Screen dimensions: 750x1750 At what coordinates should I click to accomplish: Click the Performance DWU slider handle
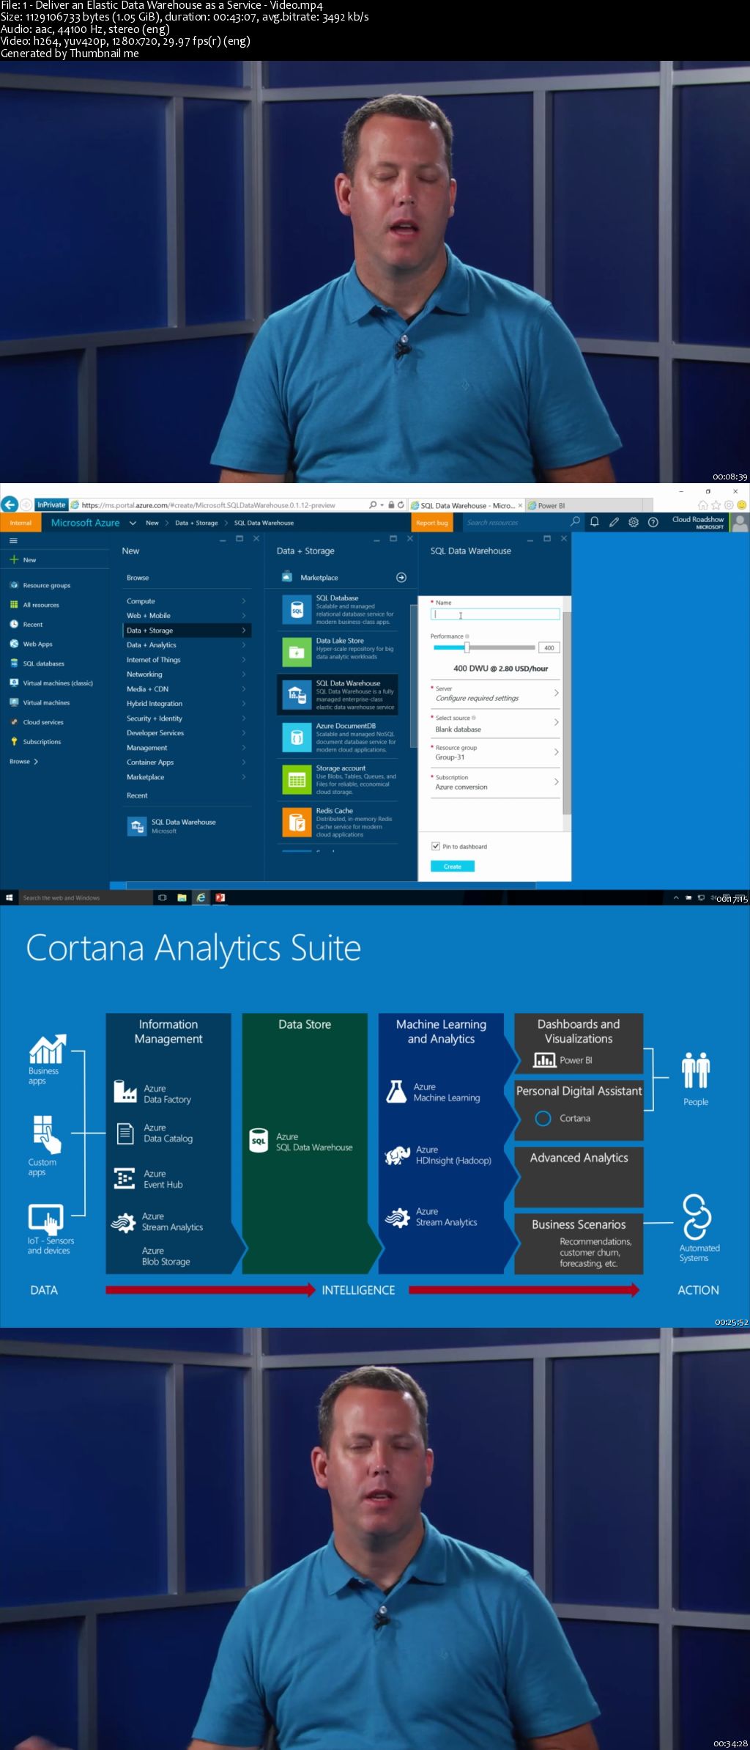coord(467,647)
